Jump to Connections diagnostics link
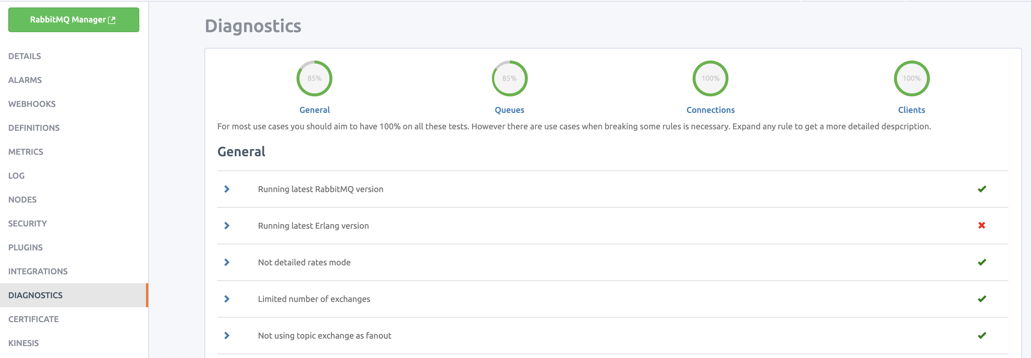1031x358 pixels. 711,110
